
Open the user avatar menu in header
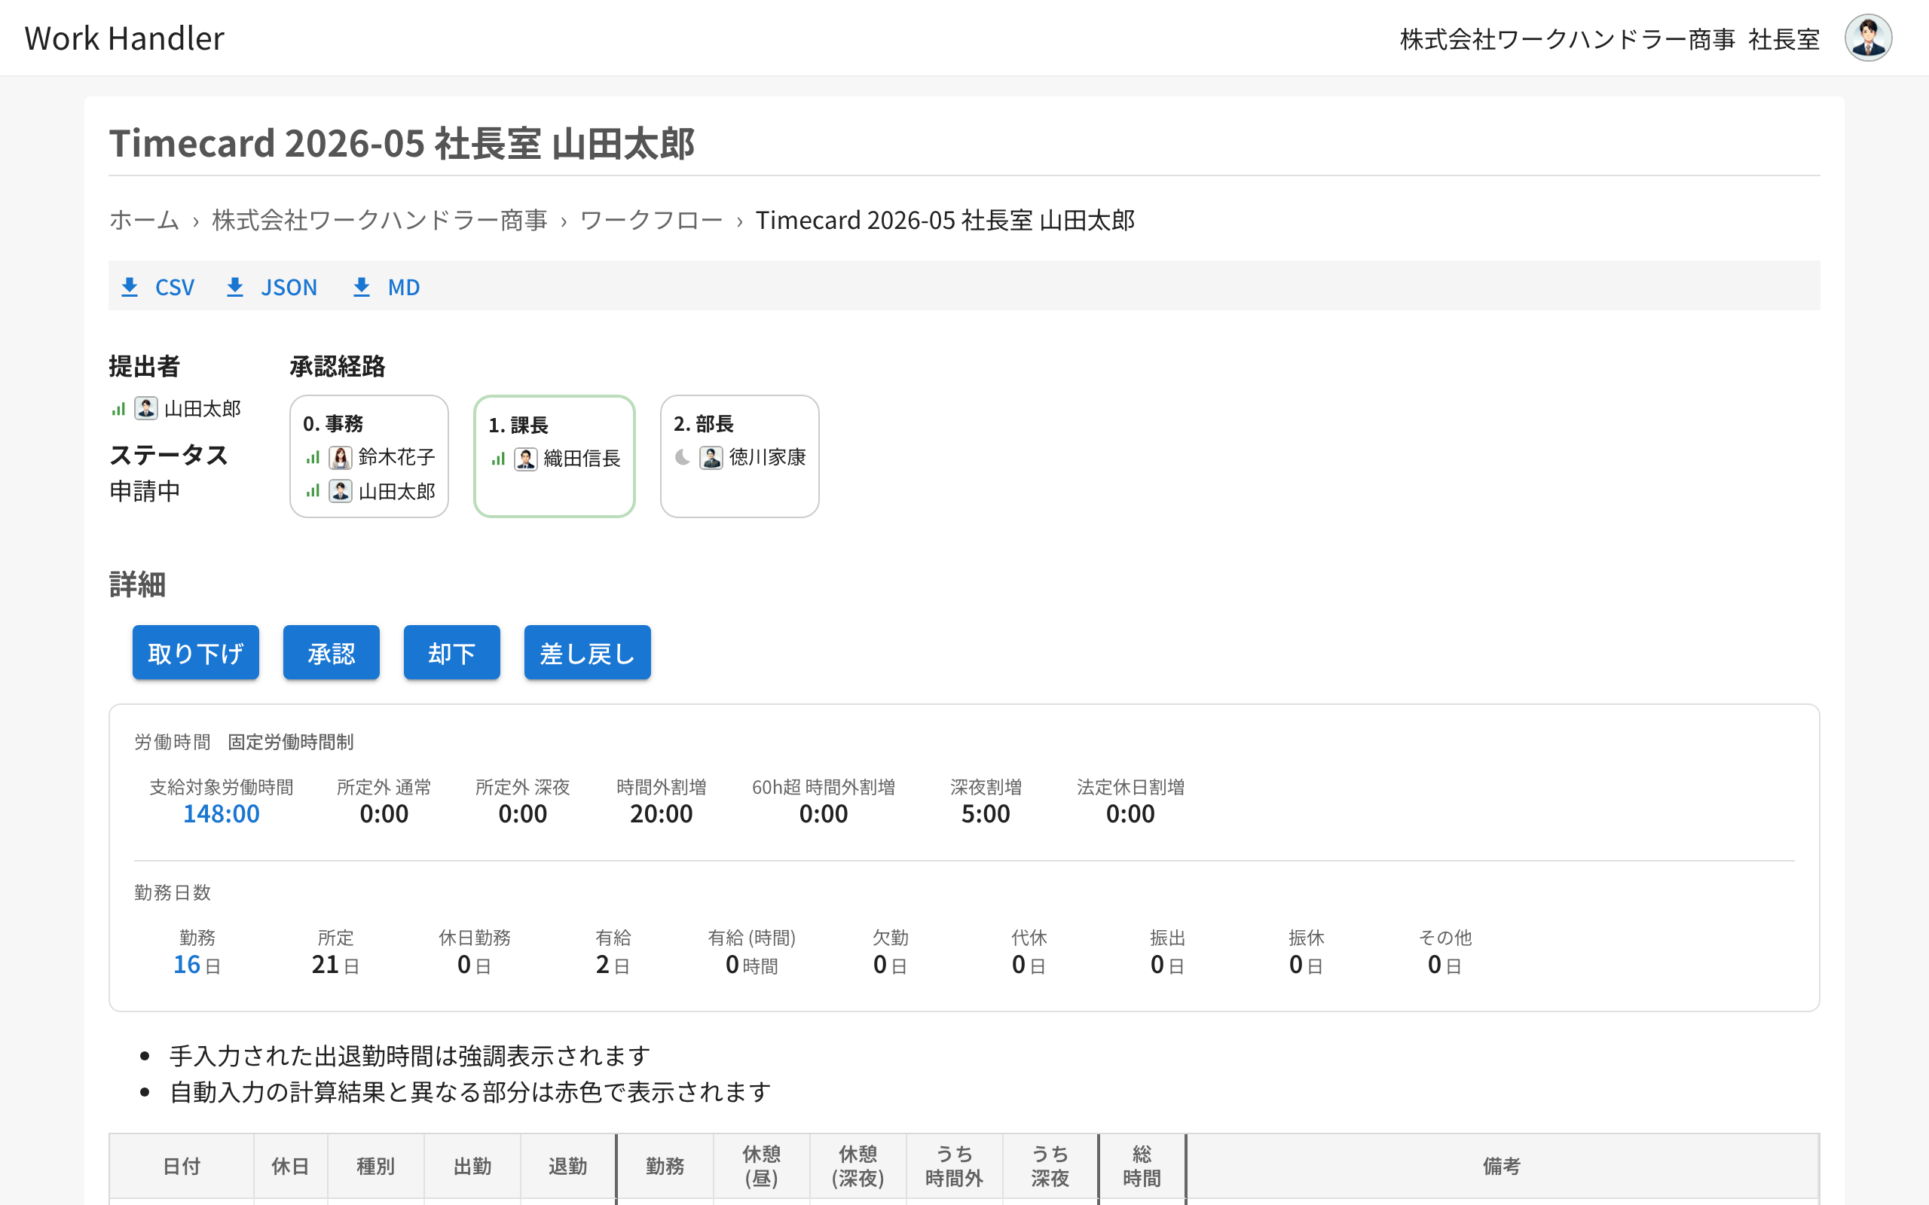tap(1868, 38)
